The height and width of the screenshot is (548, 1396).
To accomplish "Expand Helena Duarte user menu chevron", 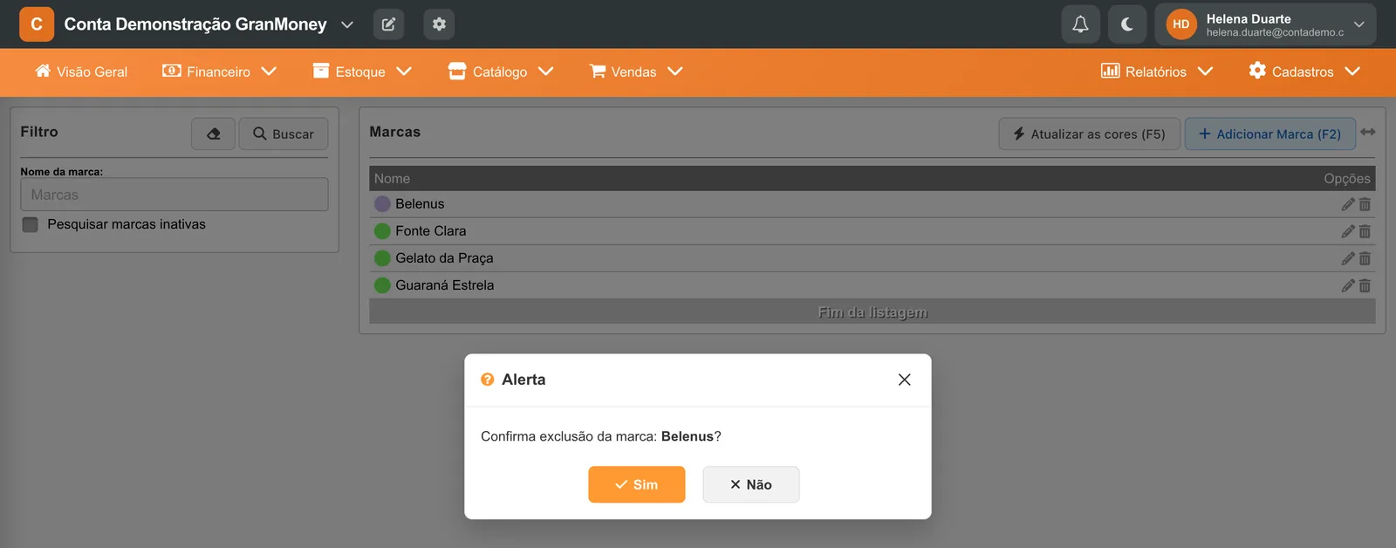I will (x=1358, y=24).
